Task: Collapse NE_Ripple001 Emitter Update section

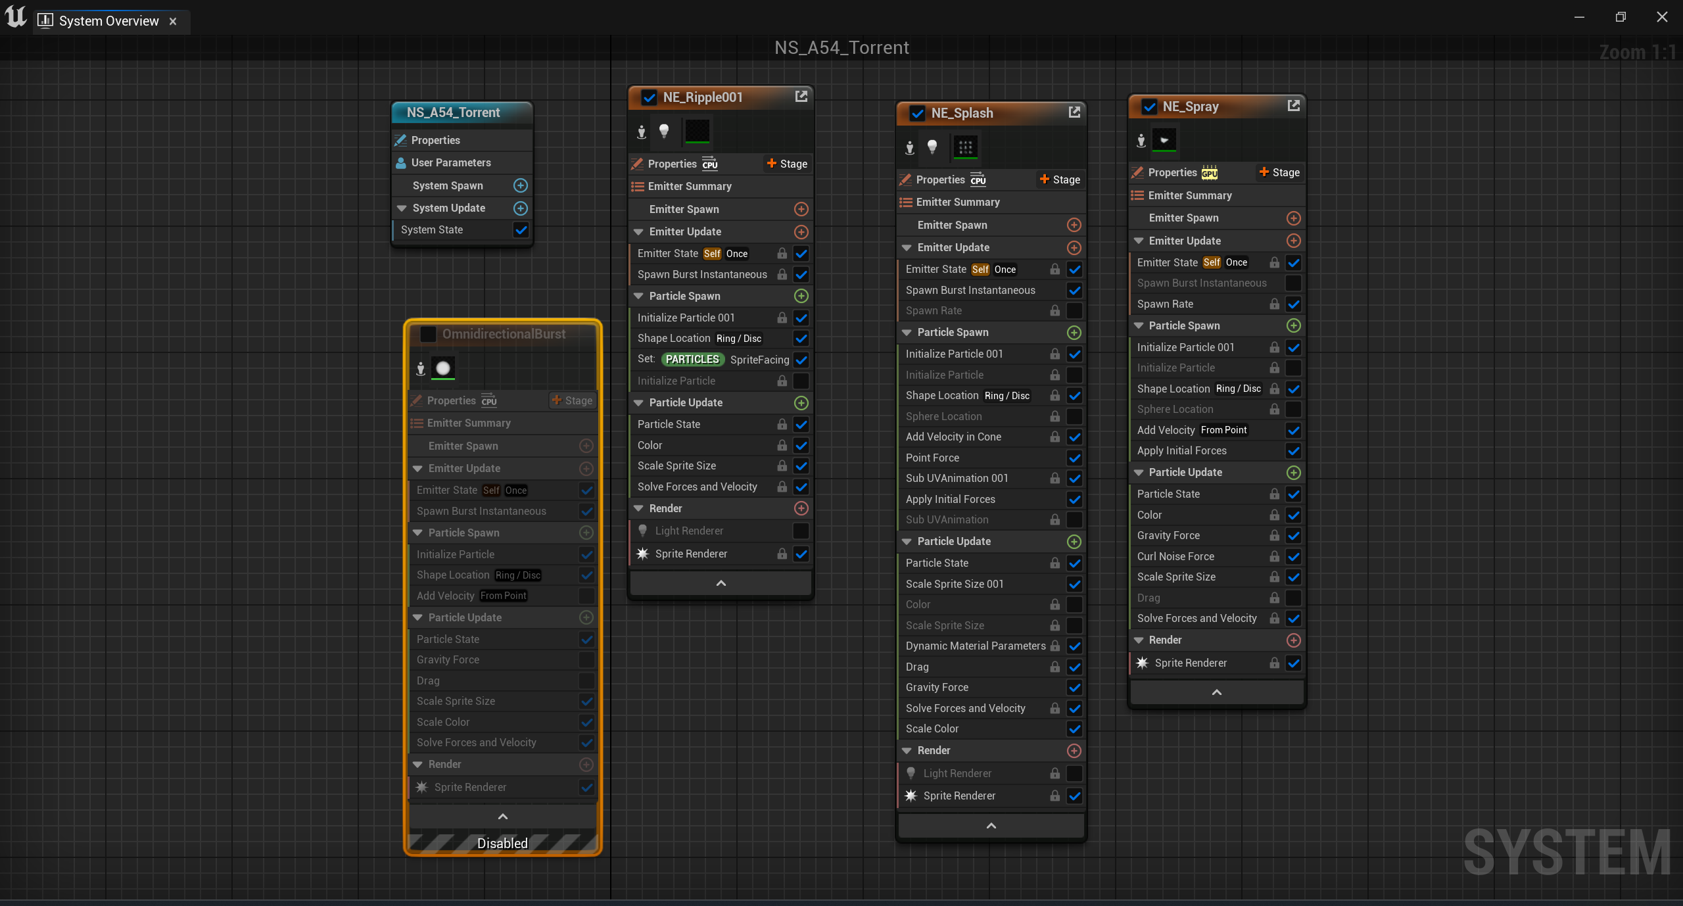Action: tap(638, 231)
